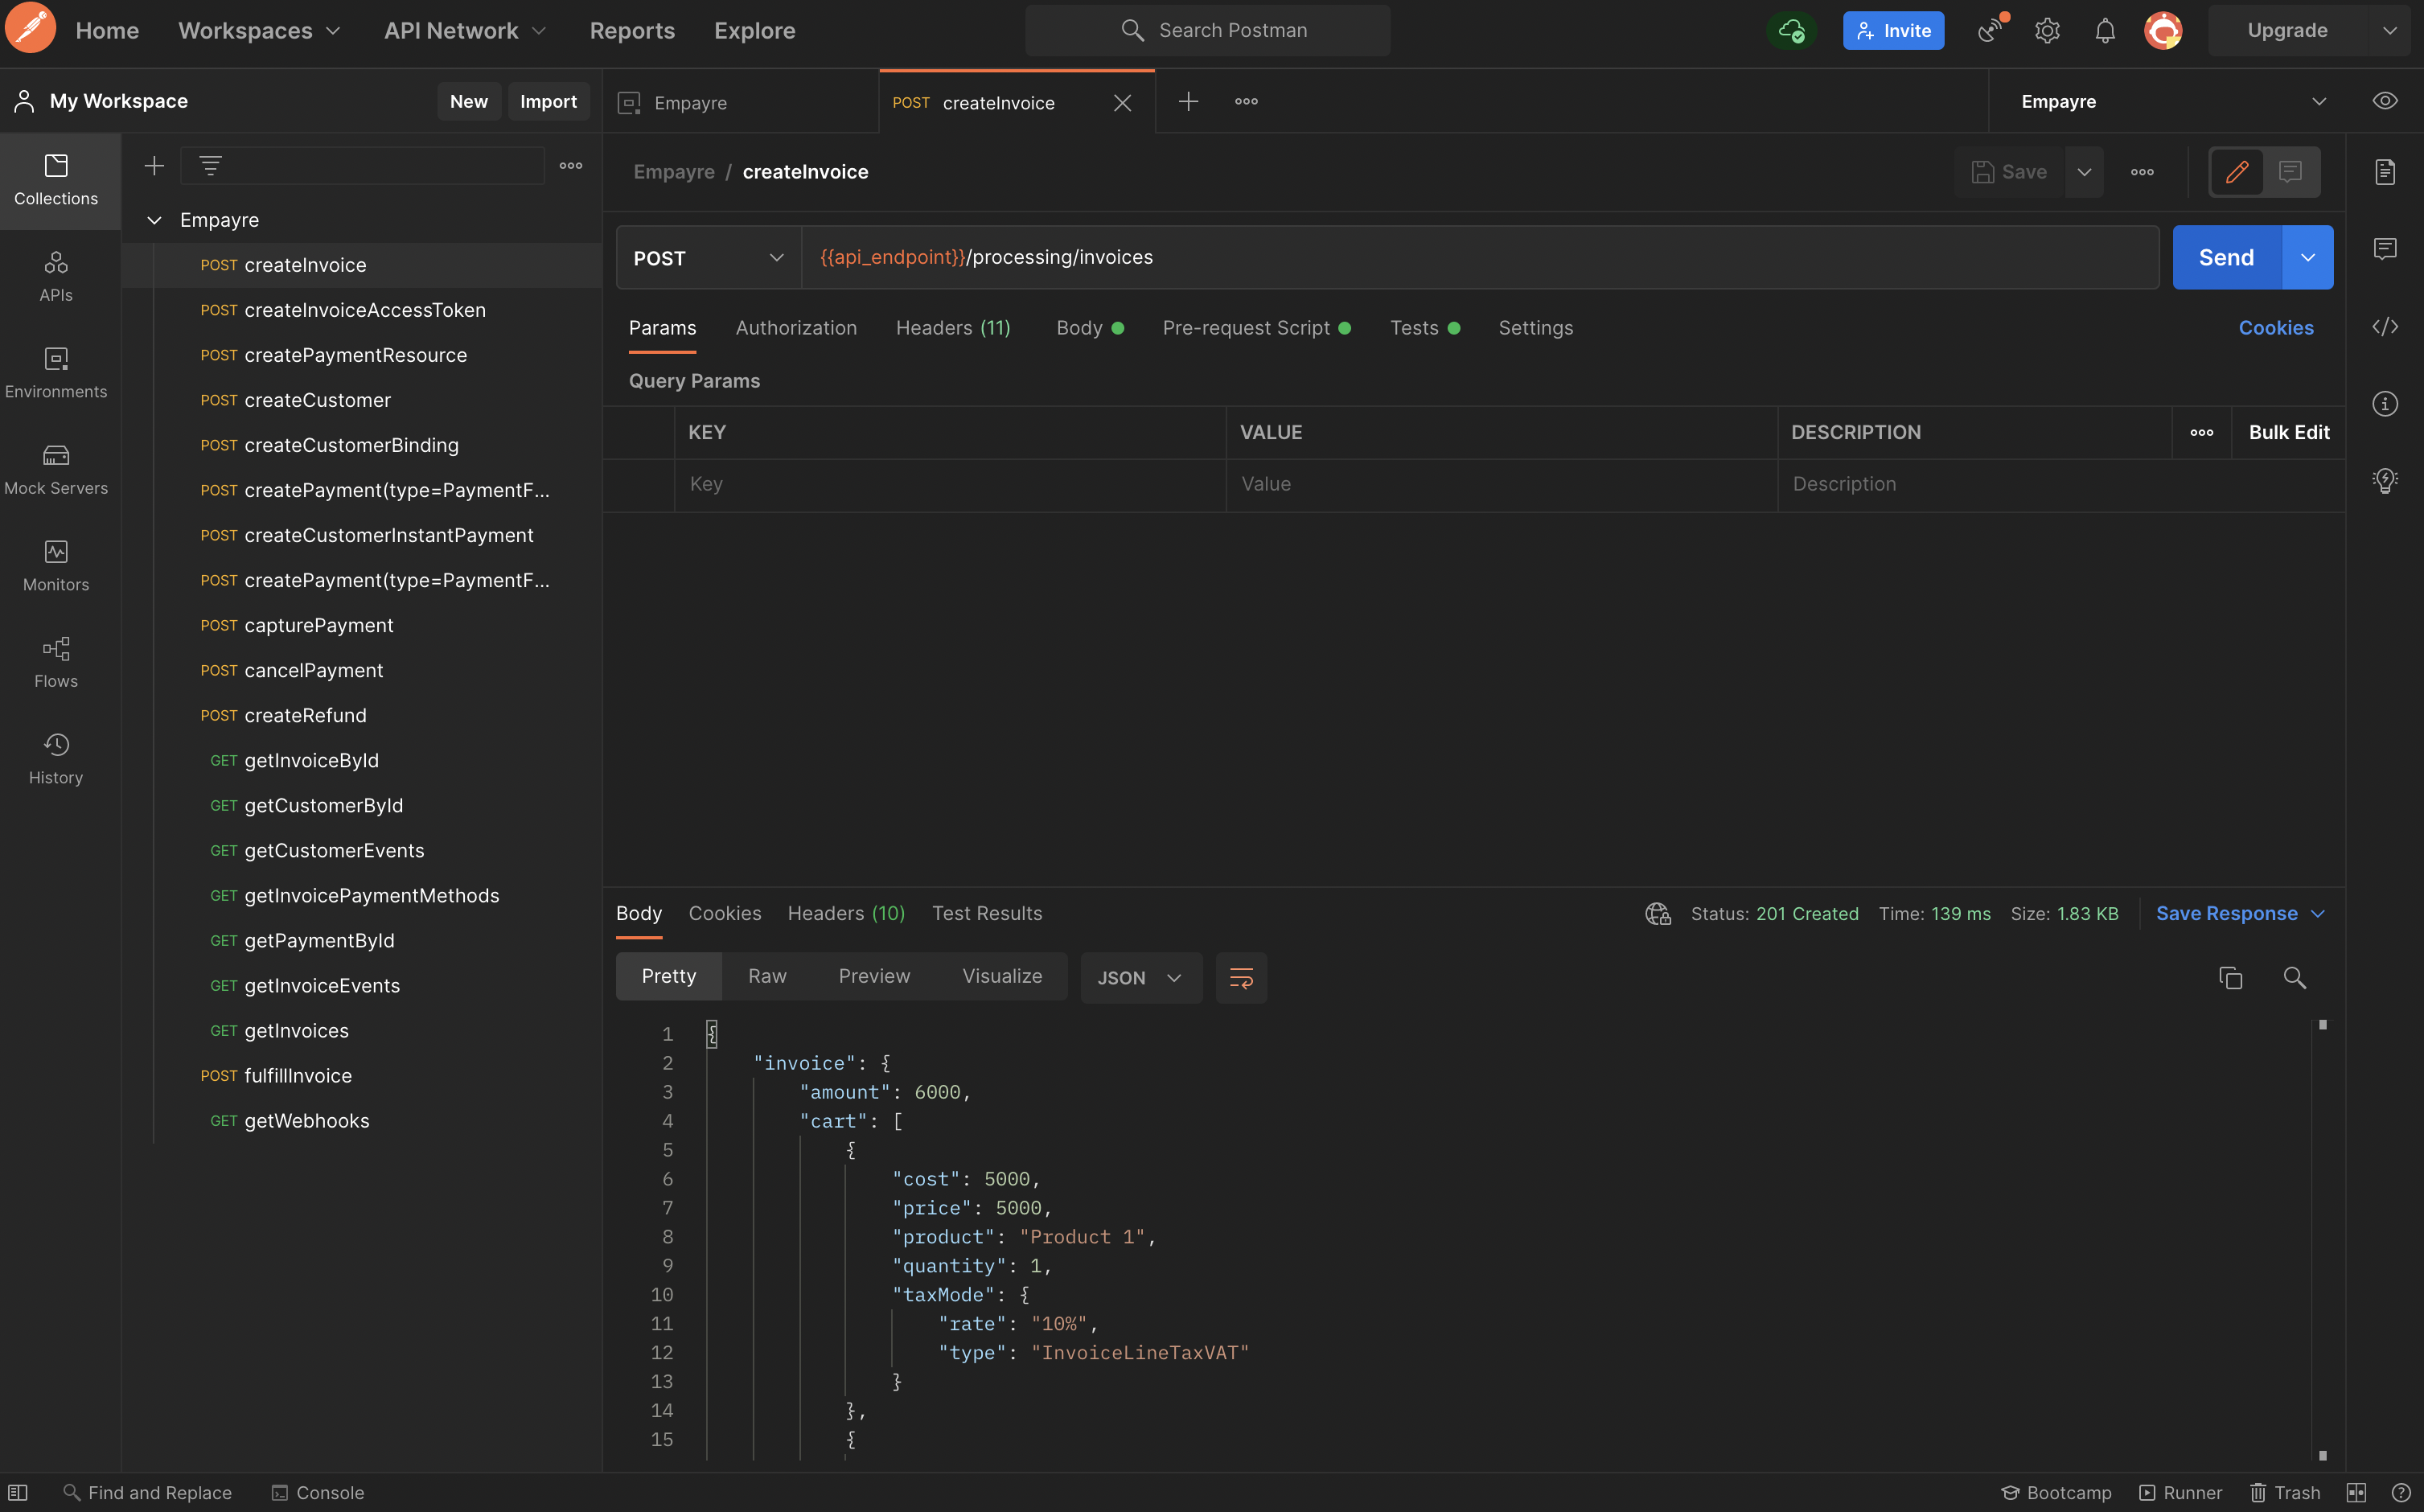This screenshot has height=1512, width=2424.
Task: Open the Tests tab
Action: pos(1424,328)
